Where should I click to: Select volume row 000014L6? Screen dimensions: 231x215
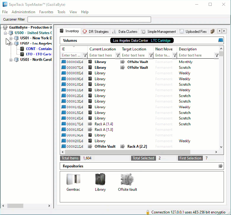139,107
